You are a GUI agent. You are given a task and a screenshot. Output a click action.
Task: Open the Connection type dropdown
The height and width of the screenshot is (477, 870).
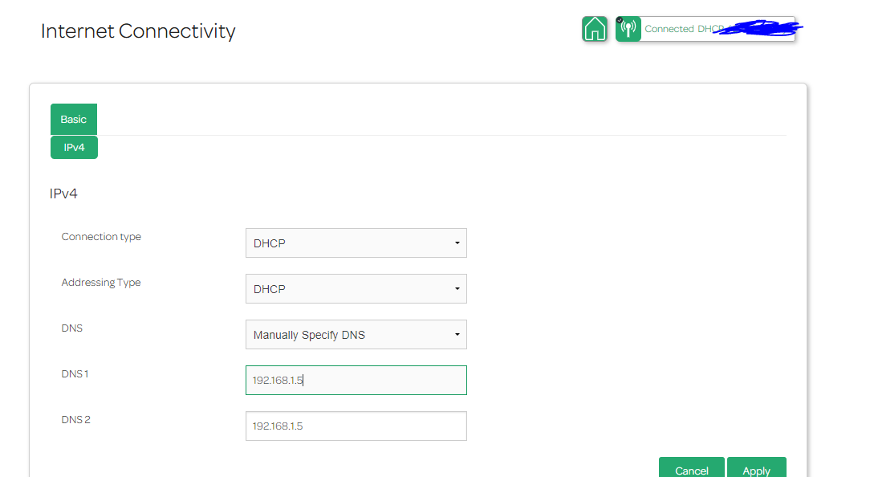[x=356, y=243]
